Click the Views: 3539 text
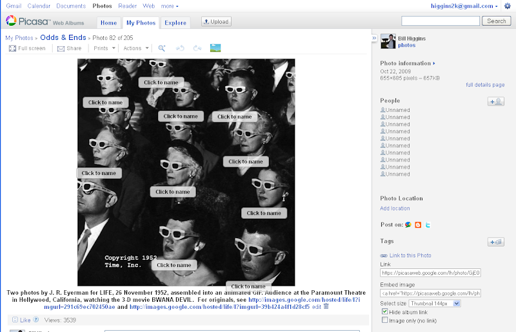This screenshot has height=332, width=516. [60, 320]
